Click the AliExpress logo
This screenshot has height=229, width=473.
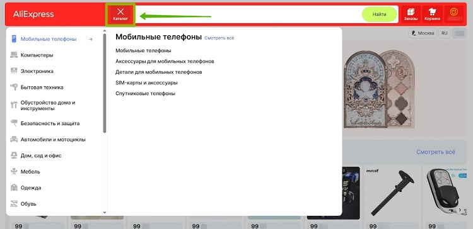tap(33, 14)
